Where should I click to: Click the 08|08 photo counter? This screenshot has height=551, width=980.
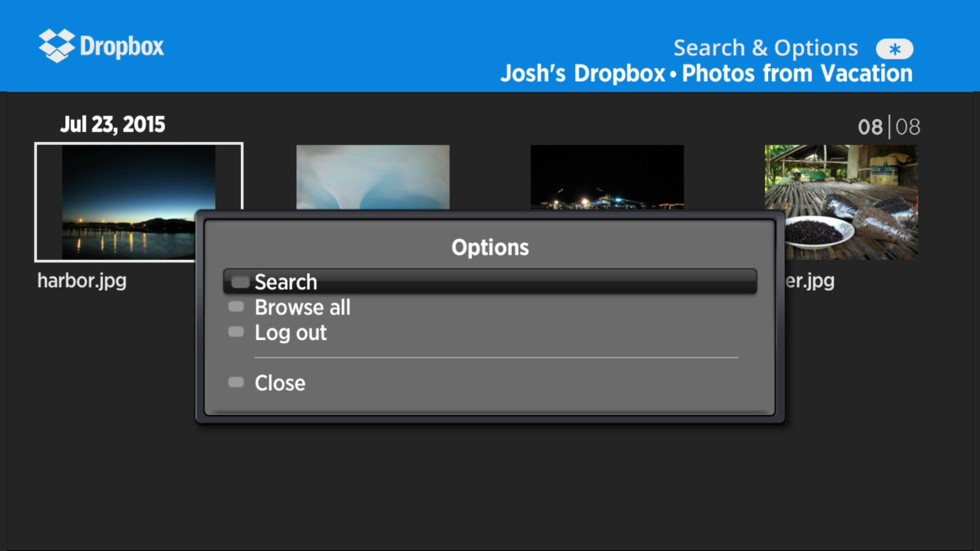[888, 127]
